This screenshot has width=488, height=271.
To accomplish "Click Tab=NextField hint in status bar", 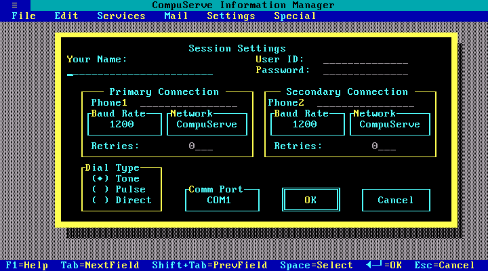I will [x=100, y=265].
